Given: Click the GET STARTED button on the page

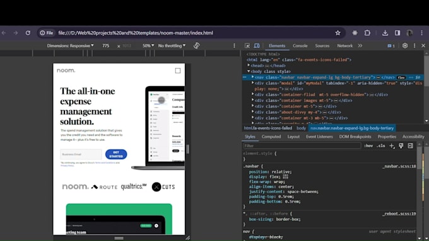Looking at the screenshot, I should coord(116,154).
